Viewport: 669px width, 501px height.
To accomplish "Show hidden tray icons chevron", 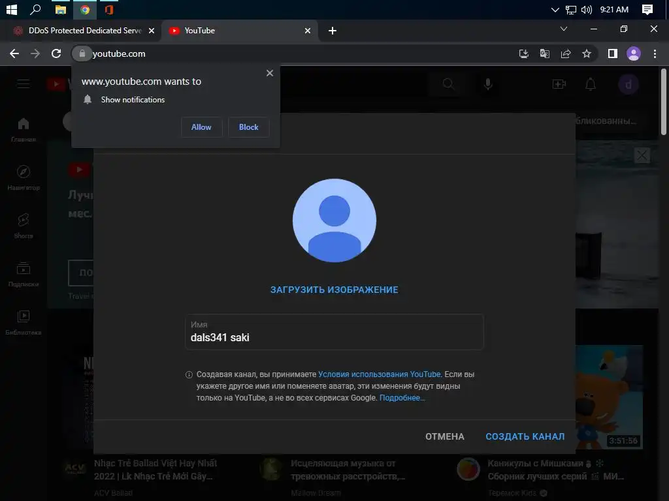I will (555, 9).
